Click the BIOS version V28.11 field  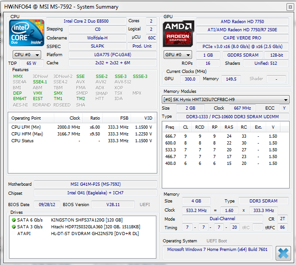pyautogui.click(x=113, y=205)
